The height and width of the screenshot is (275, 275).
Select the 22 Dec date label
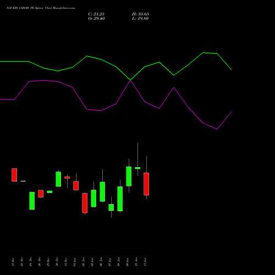[x=21, y=262]
